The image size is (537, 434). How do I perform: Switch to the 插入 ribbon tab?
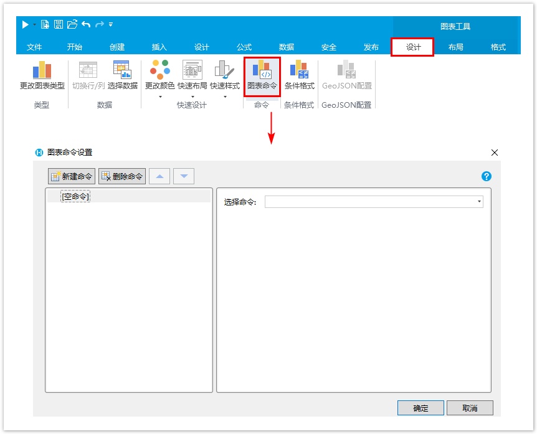159,47
